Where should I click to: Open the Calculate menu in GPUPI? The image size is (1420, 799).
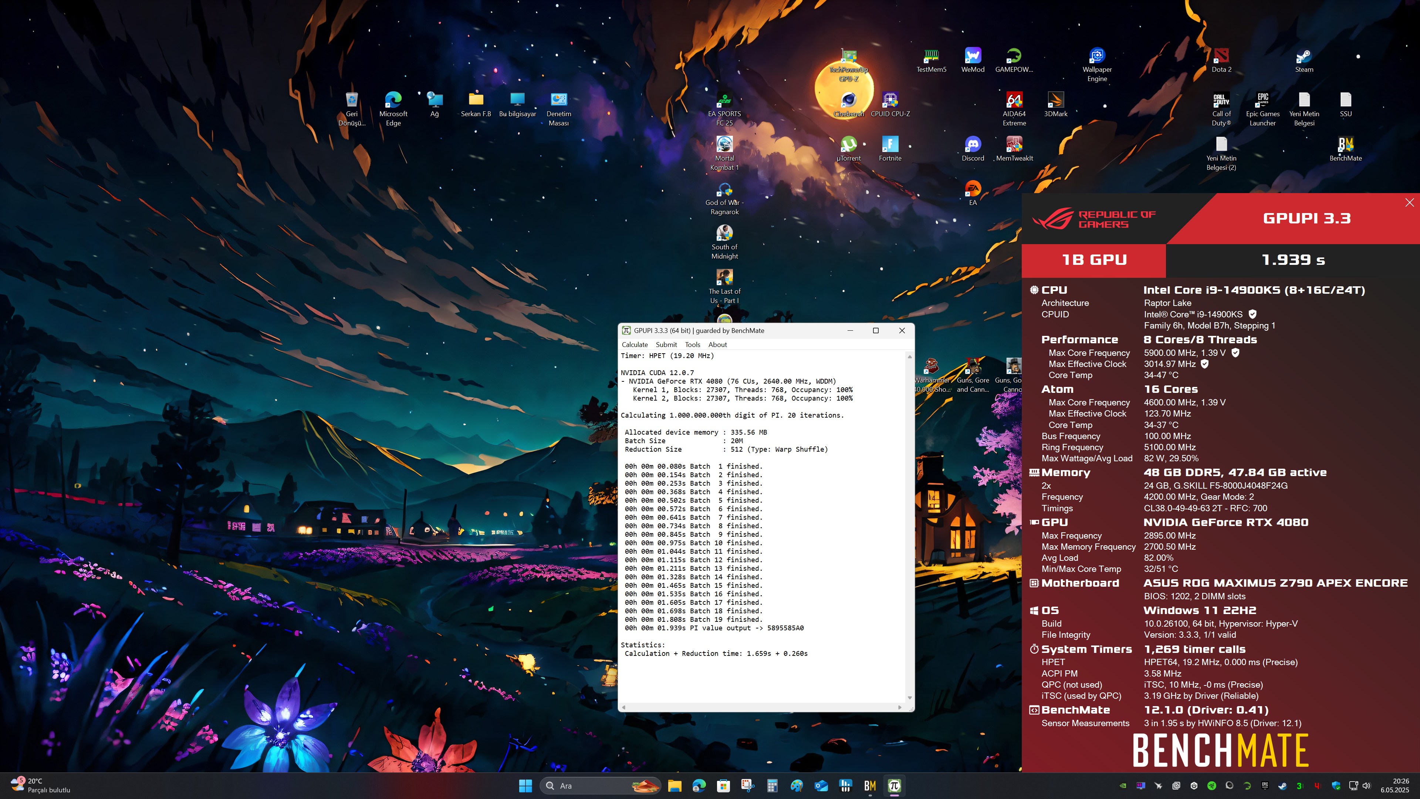coord(635,345)
